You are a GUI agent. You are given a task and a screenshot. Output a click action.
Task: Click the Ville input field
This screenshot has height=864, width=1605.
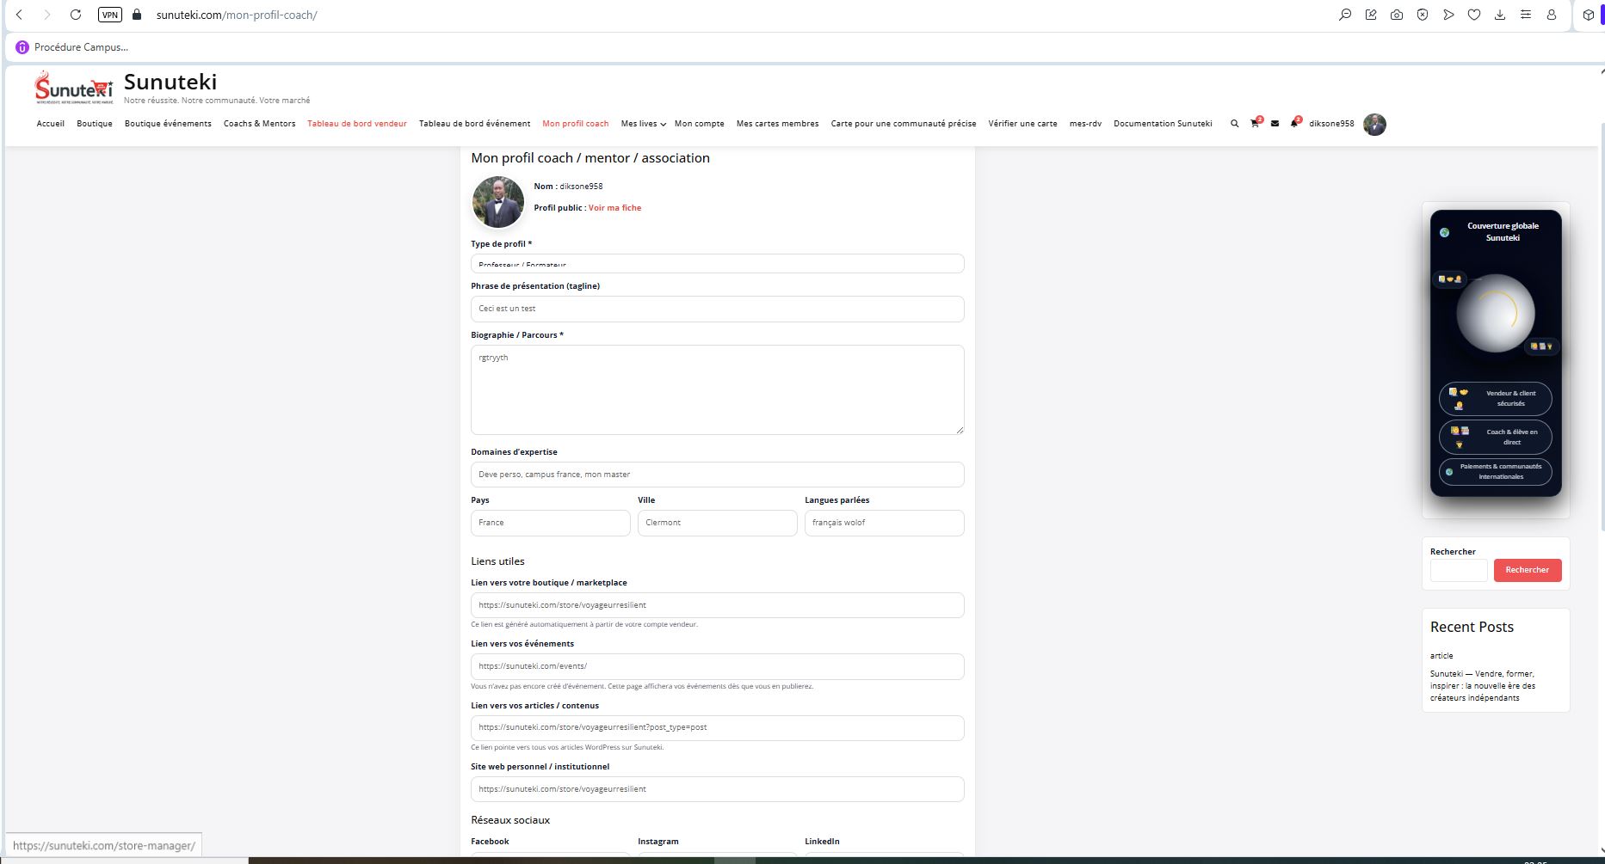click(x=717, y=523)
